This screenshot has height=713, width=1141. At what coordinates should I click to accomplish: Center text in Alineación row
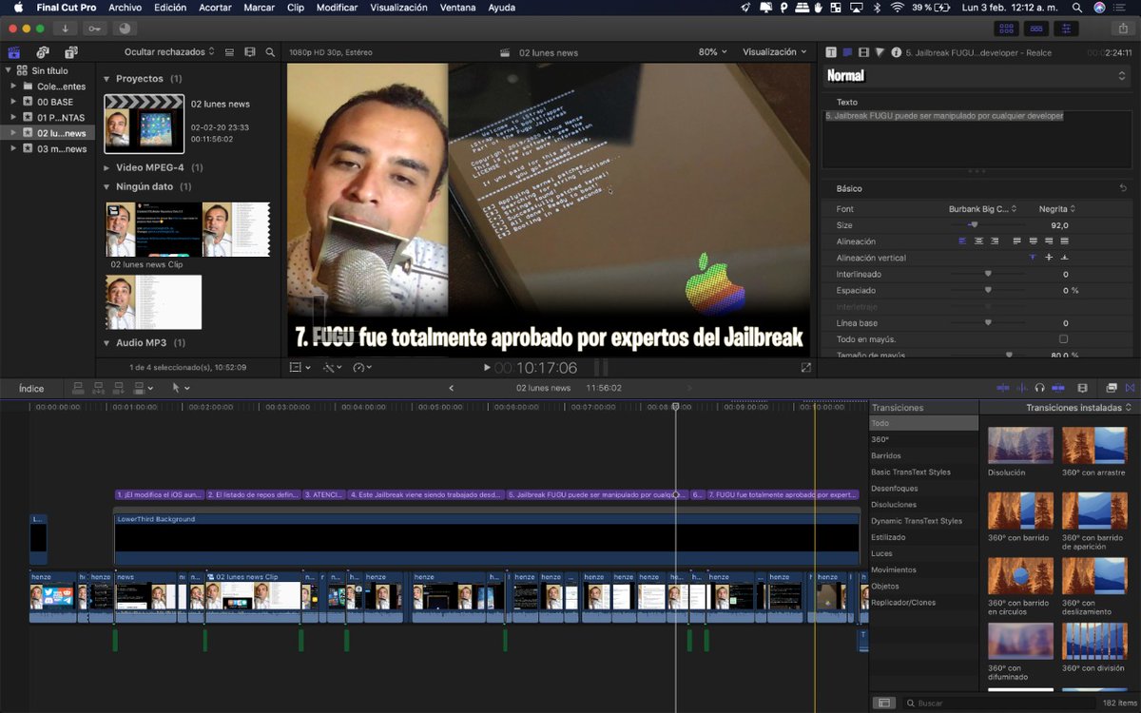point(978,241)
